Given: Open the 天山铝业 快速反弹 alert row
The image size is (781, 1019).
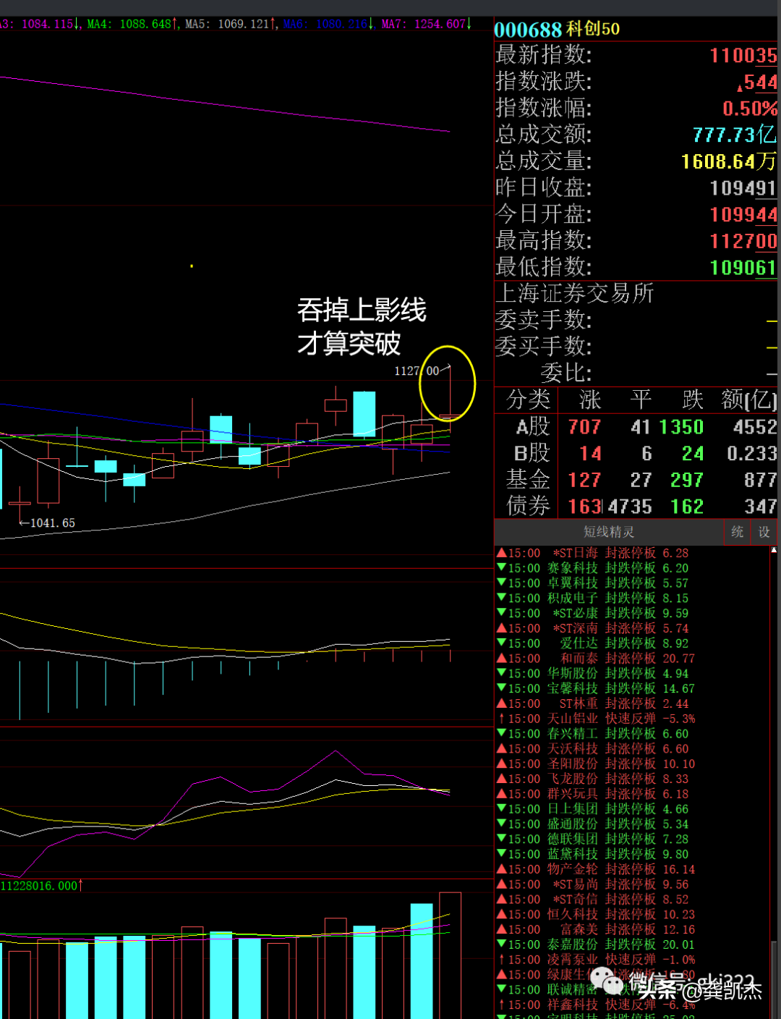Looking at the screenshot, I should click(x=596, y=719).
